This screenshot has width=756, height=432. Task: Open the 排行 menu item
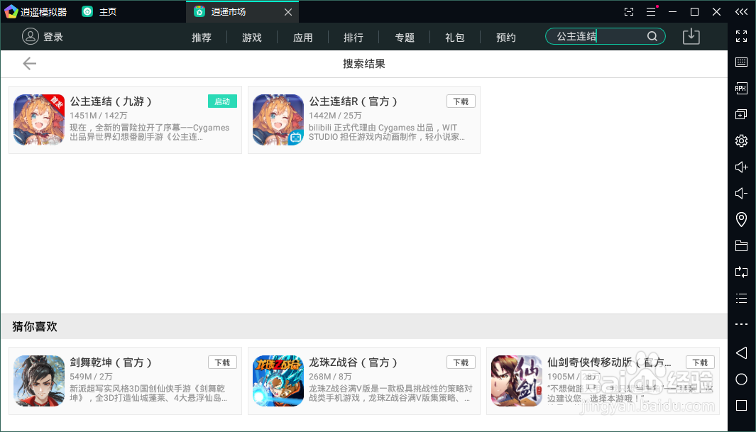(354, 37)
